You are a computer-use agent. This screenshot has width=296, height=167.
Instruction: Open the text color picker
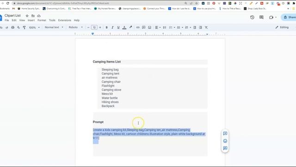(124, 27)
